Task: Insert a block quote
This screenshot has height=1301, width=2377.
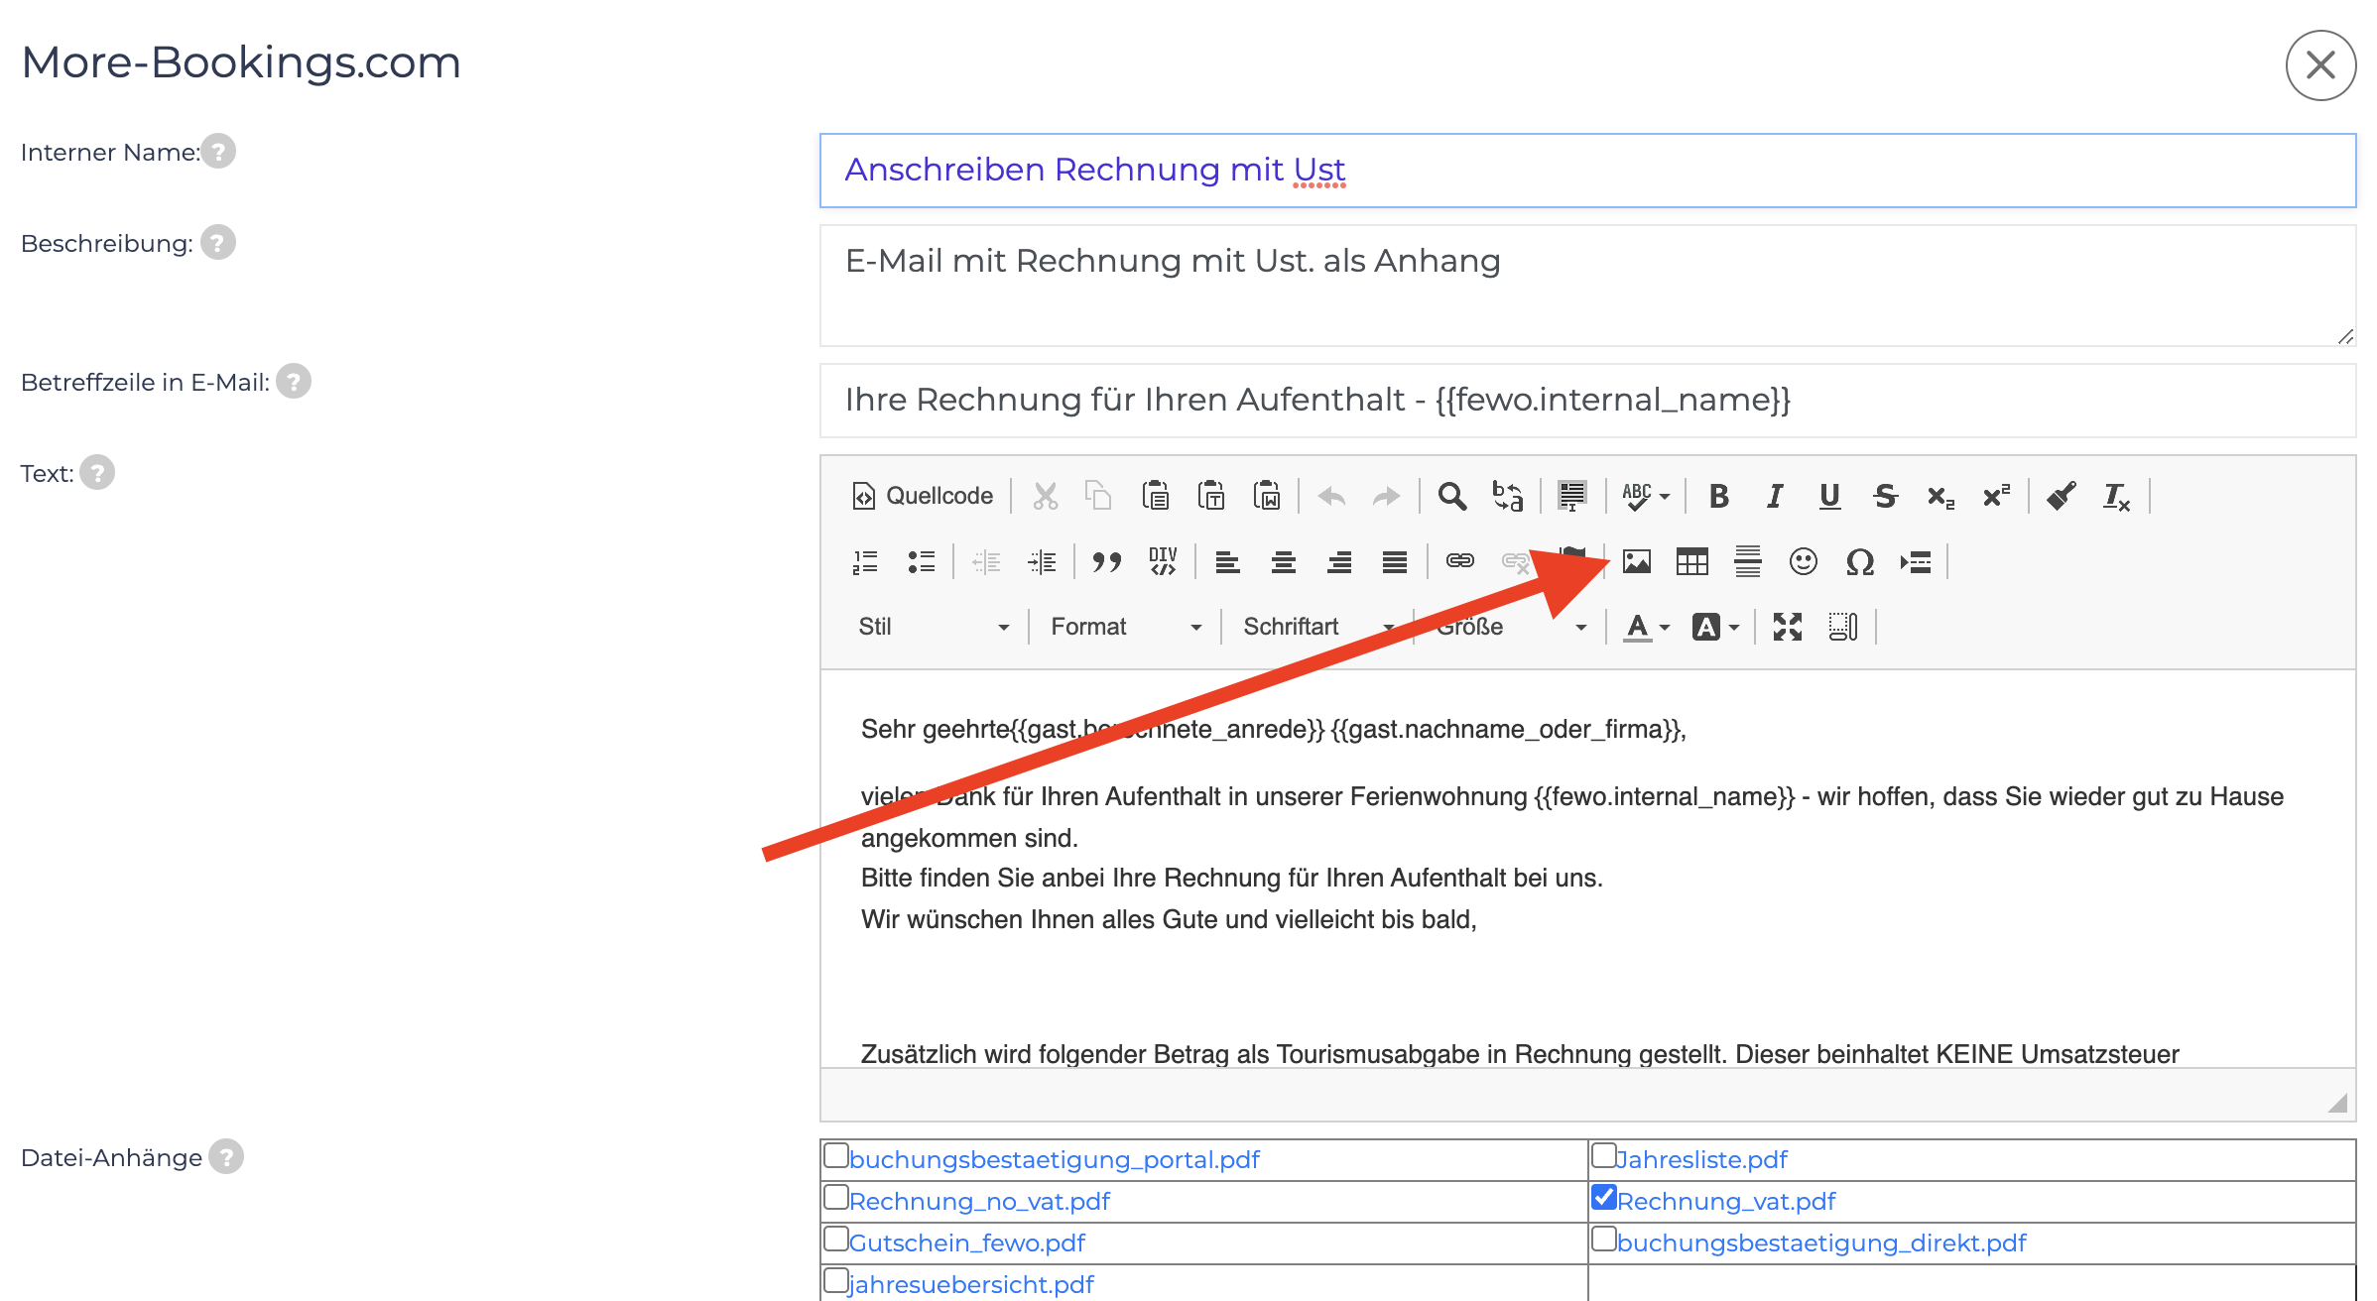Action: click(1107, 562)
